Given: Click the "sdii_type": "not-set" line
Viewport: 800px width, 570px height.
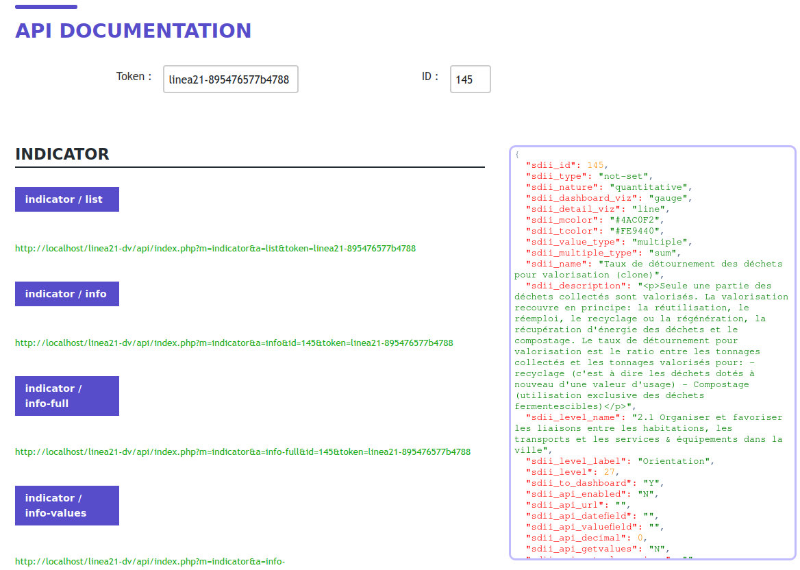Looking at the screenshot, I should point(589,177).
